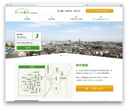Screen dimensions: 128x109
Task: Click the download icon beside the address bar
Action: [x=87, y=5]
